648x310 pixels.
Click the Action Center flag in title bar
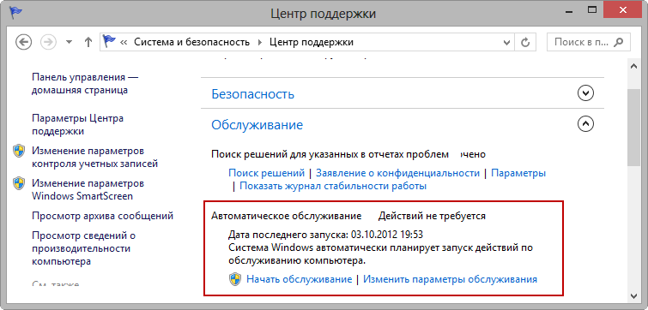click(x=15, y=12)
